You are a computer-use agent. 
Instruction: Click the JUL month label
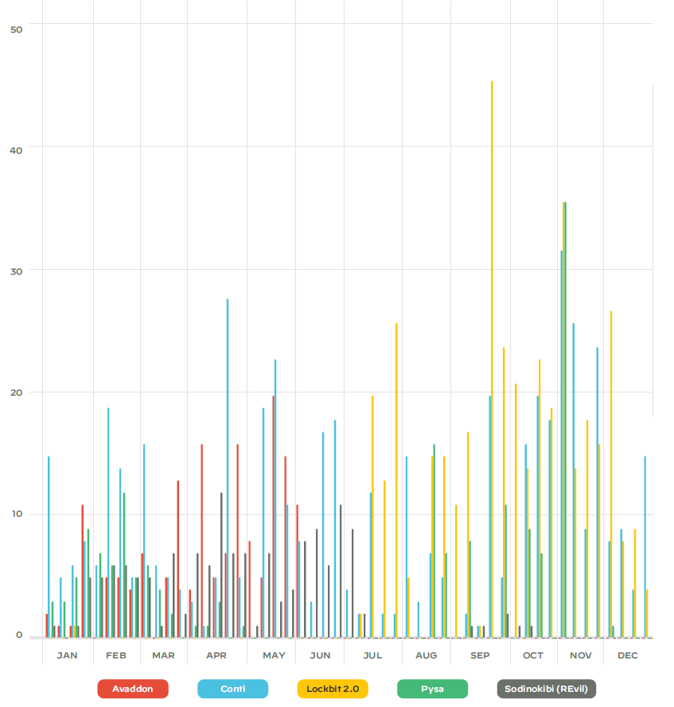click(x=372, y=655)
